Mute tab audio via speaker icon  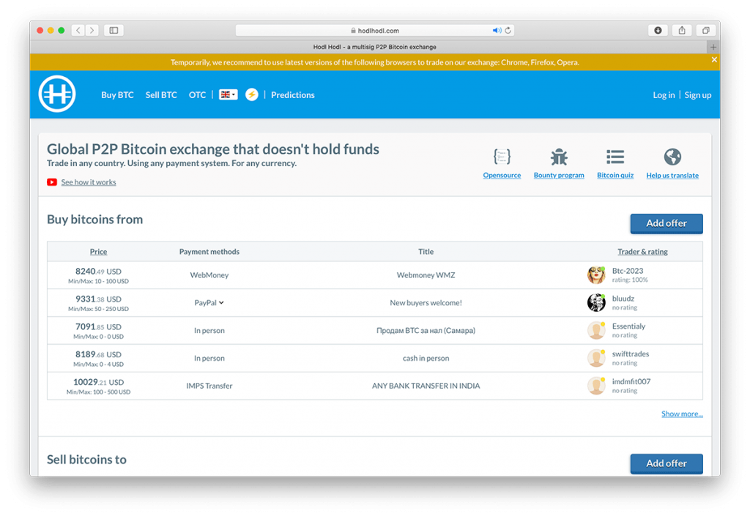click(x=497, y=30)
